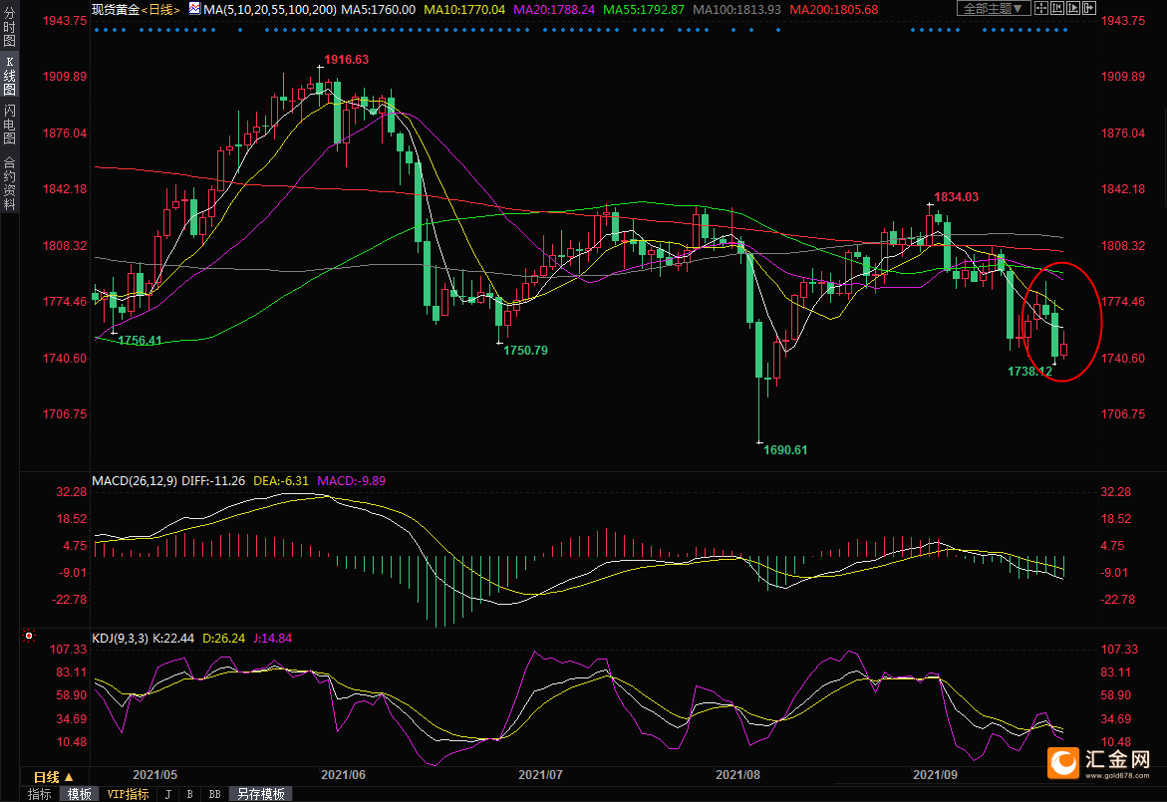Click the right axis 1706.75 price
Viewport: 1167px width, 802px height.
(1123, 414)
